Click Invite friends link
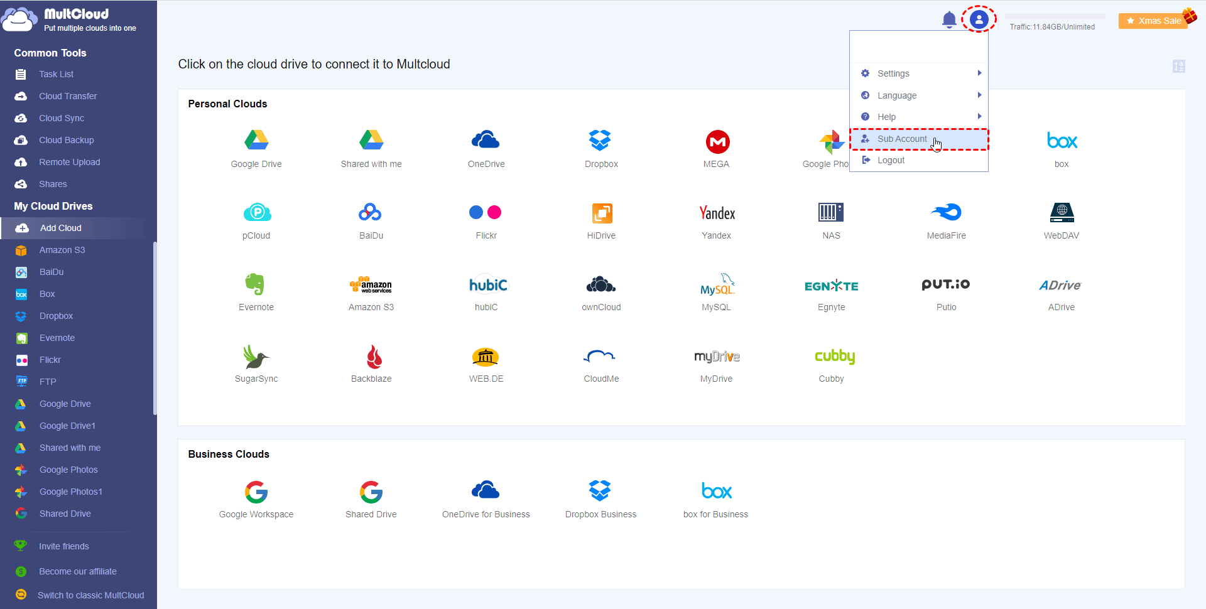Screen dimensions: 1206x609 click(63, 546)
